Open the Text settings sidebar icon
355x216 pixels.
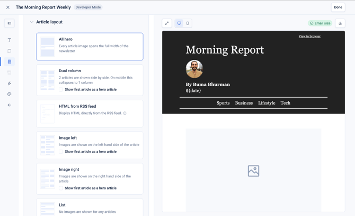[x=10, y=40]
